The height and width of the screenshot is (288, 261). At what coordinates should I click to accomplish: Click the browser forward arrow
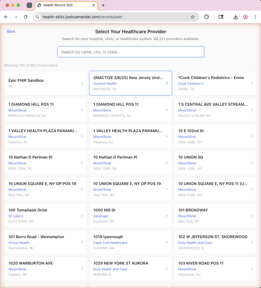pos(16,17)
